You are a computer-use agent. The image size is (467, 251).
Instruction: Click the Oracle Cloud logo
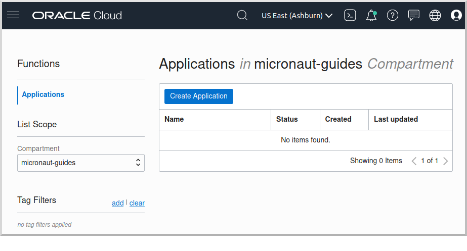click(x=77, y=16)
